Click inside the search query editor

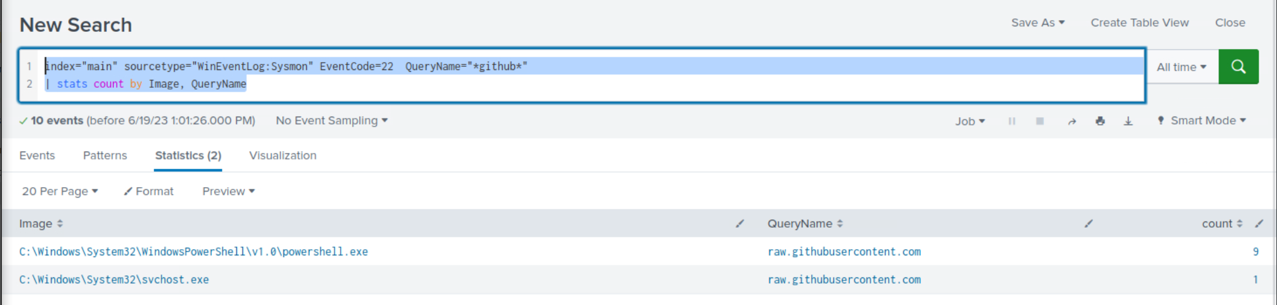pos(675,84)
